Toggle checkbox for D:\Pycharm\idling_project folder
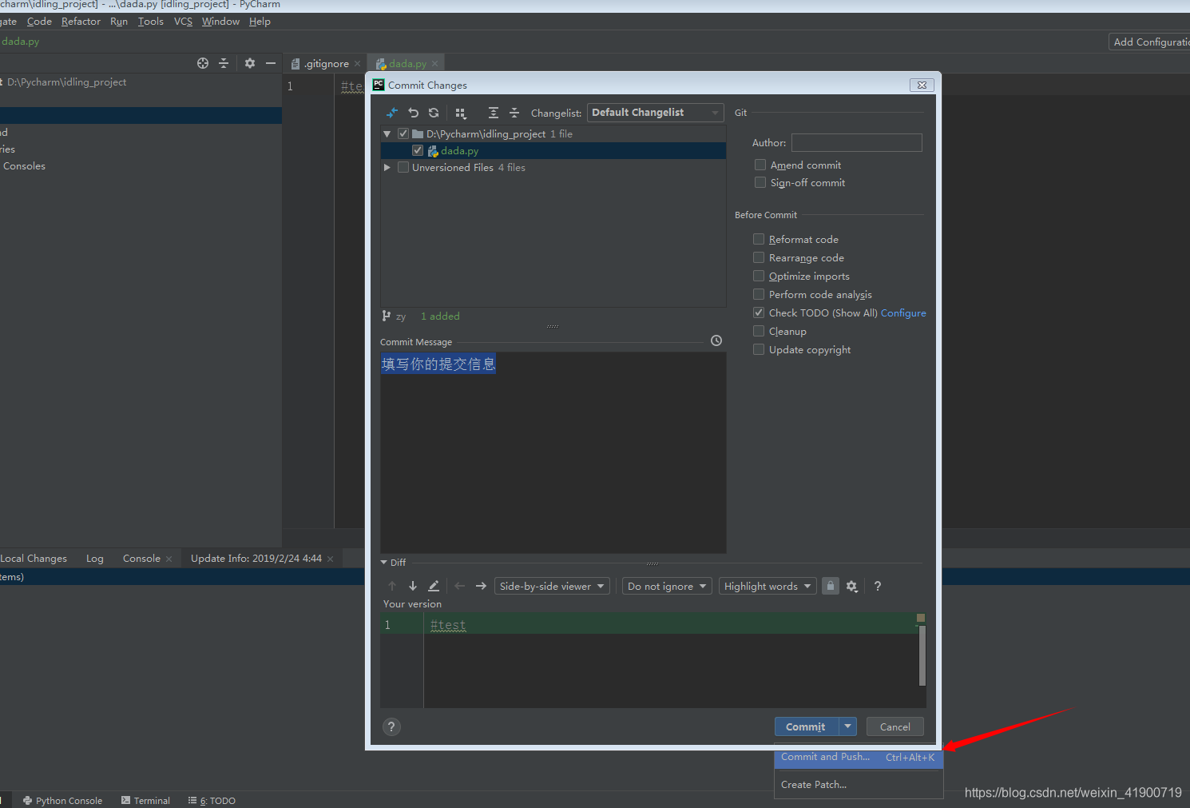Image resolution: width=1190 pixels, height=808 pixels. point(403,133)
